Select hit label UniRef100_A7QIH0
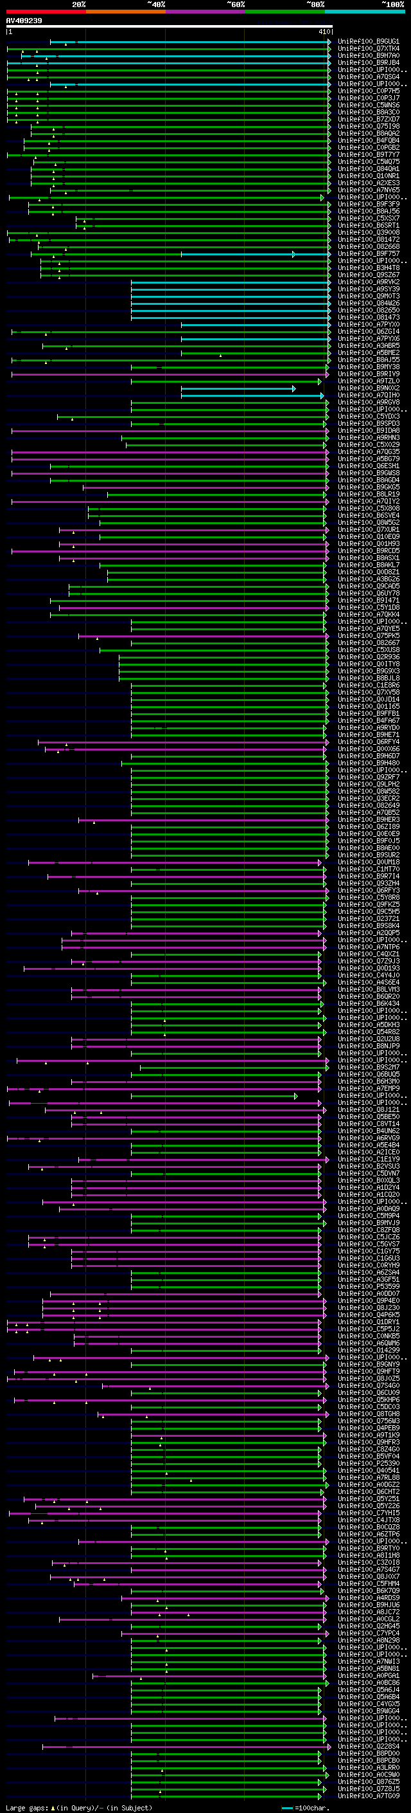This screenshot has height=1813, width=411. 368,395
